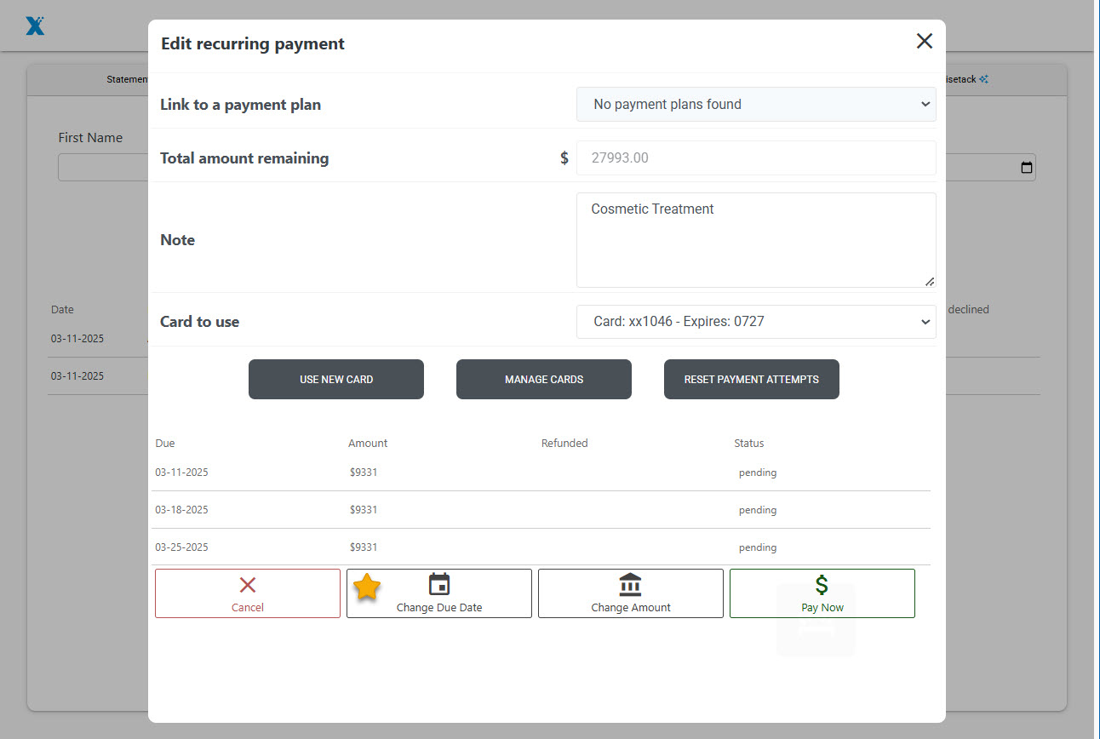
Task: Click into the Total amount remaining field
Action: coord(755,158)
